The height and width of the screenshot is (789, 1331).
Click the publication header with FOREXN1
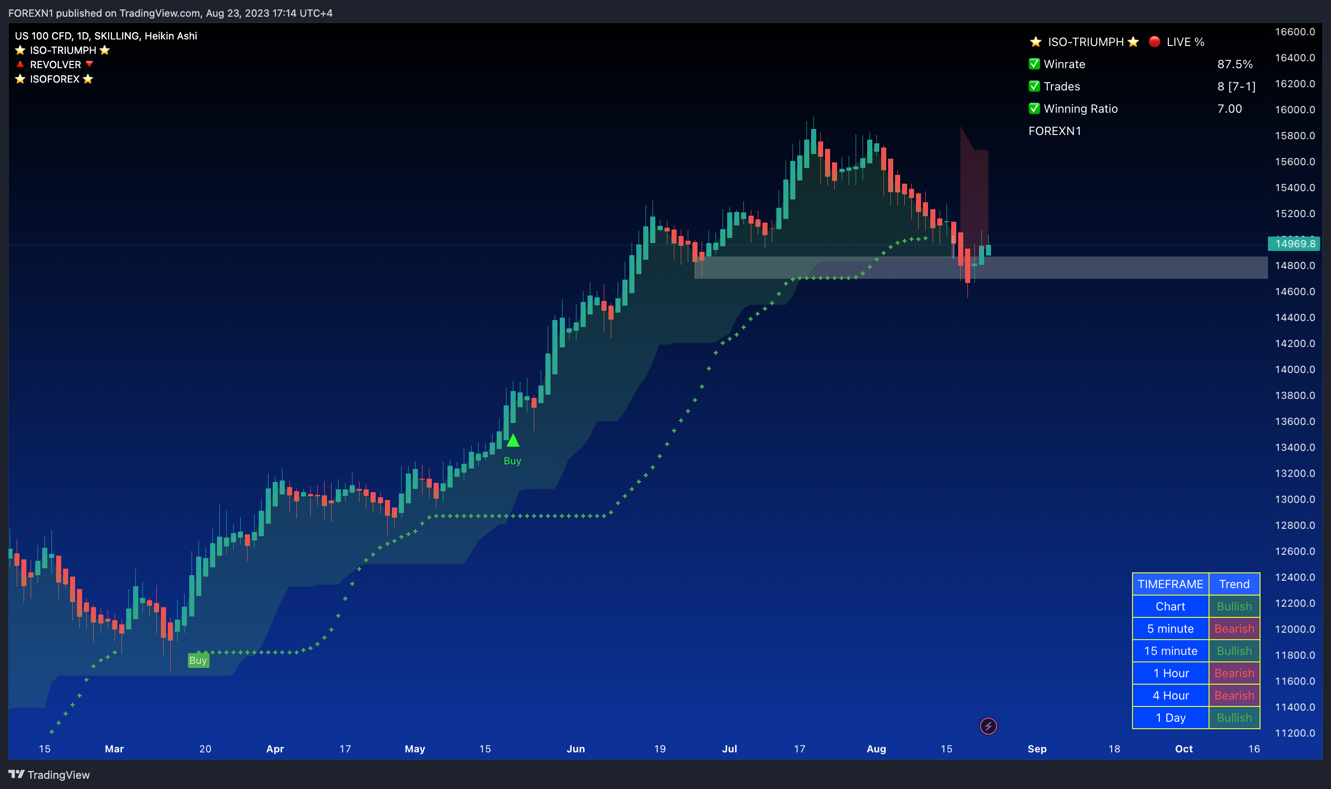click(x=171, y=13)
